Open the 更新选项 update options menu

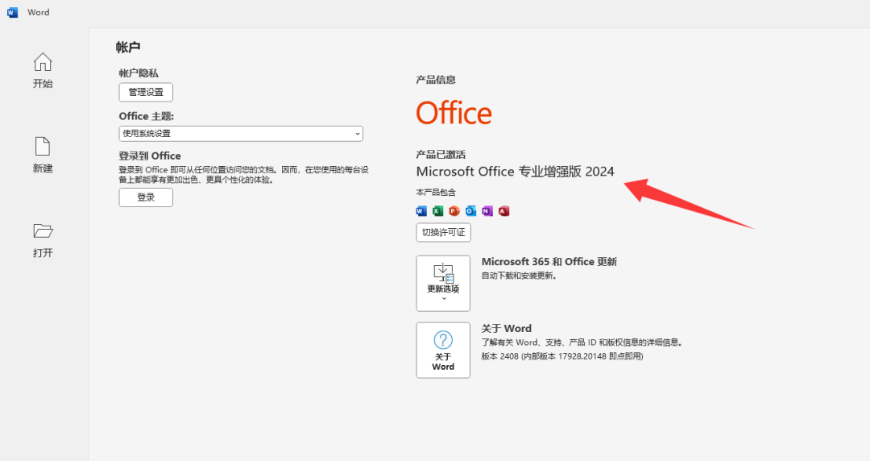tap(443, 283)
